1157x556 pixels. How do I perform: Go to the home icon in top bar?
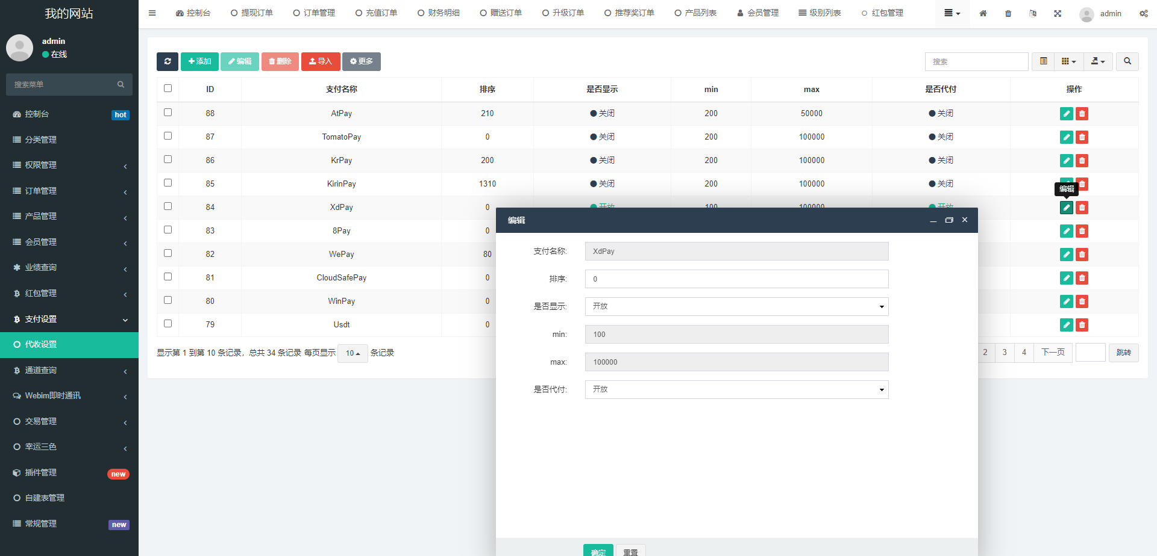click(983, 13)
